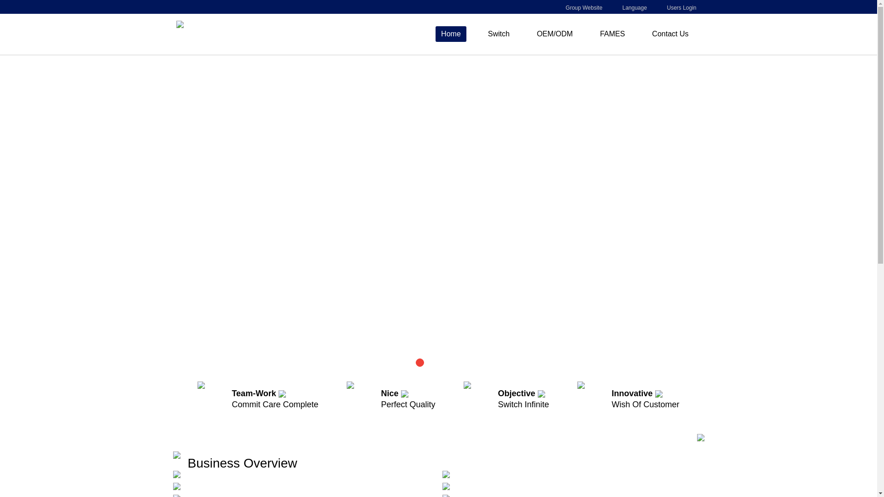Screen dimensions: 884x497
Task: Select the red carousel slide indicator dot
Action: pos(420,363)
